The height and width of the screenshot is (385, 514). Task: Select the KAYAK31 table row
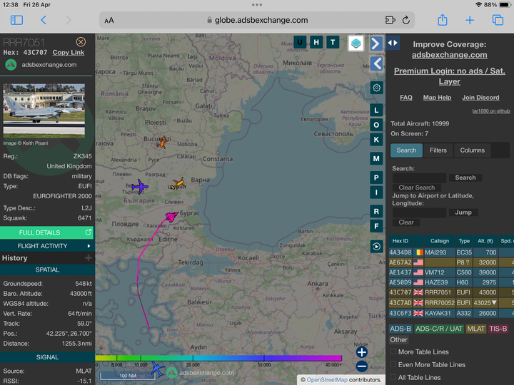pos(451,313)
